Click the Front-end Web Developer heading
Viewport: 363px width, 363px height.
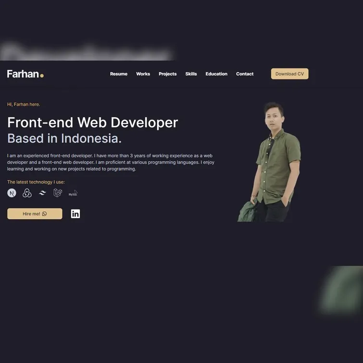93,122
